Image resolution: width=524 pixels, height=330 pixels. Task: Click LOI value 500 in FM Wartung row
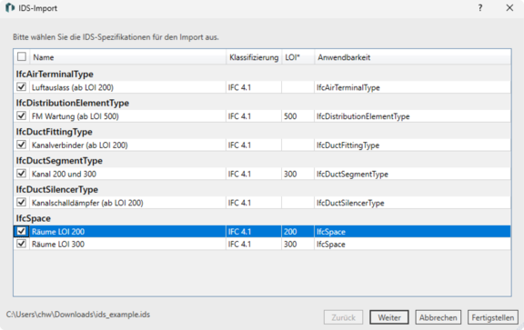click(x=290, y=116)
